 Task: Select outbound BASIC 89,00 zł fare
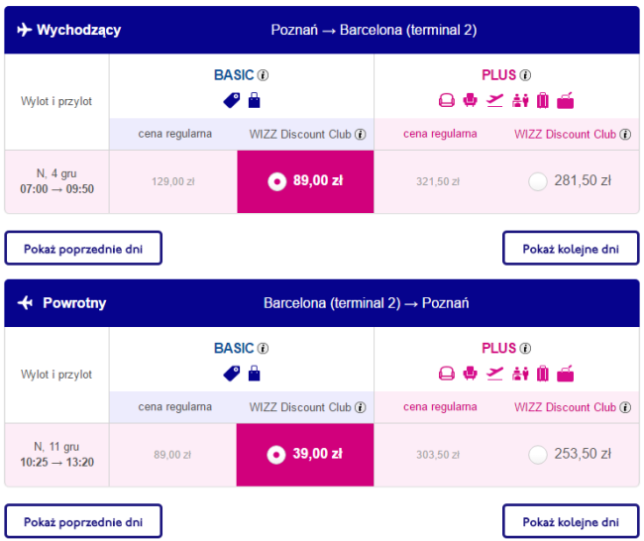[278, 180]
